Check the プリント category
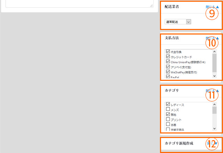The width and height of the screenshot is (223, 153). [168, 119]
